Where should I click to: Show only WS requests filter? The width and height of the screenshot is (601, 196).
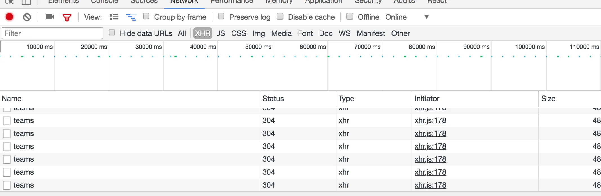344,33
